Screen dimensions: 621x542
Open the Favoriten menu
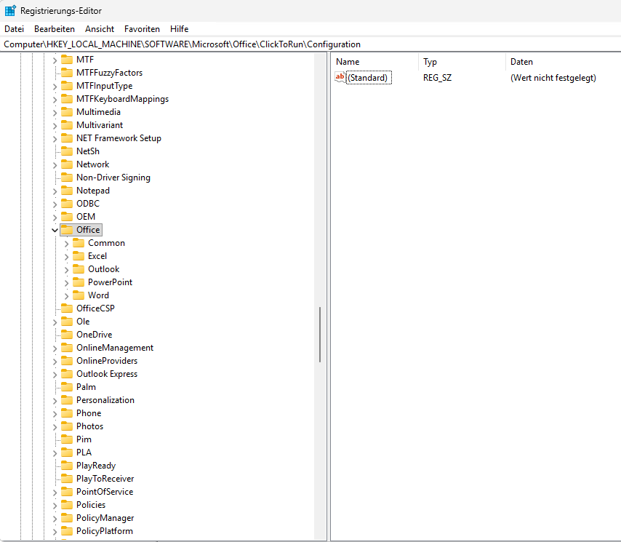click(142, 29)
